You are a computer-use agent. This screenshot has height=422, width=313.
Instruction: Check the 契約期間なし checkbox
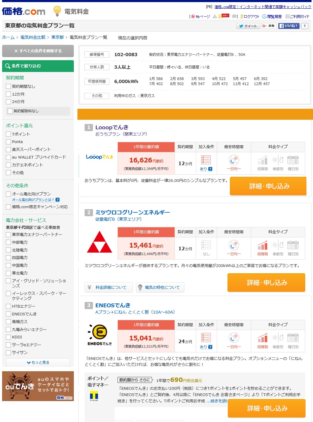coord(8,86)
